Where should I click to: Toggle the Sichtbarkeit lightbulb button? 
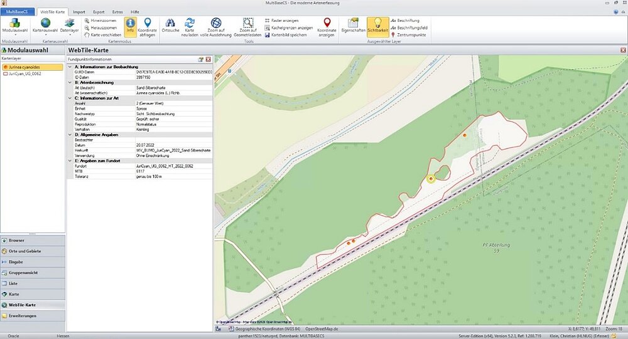coord(377,26)
